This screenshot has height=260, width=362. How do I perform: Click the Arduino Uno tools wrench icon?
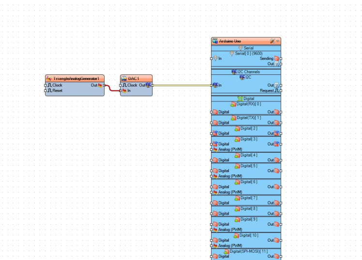(x=272, y=41)
